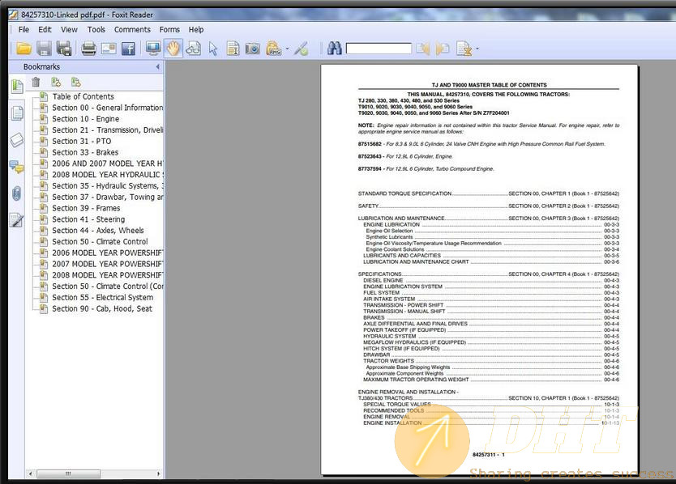The height and width of the screenshot is (484, 676).
Task: Open the Bookmarks sidebar panel icon
Action: pyautogui.click(x=17, y=87)
